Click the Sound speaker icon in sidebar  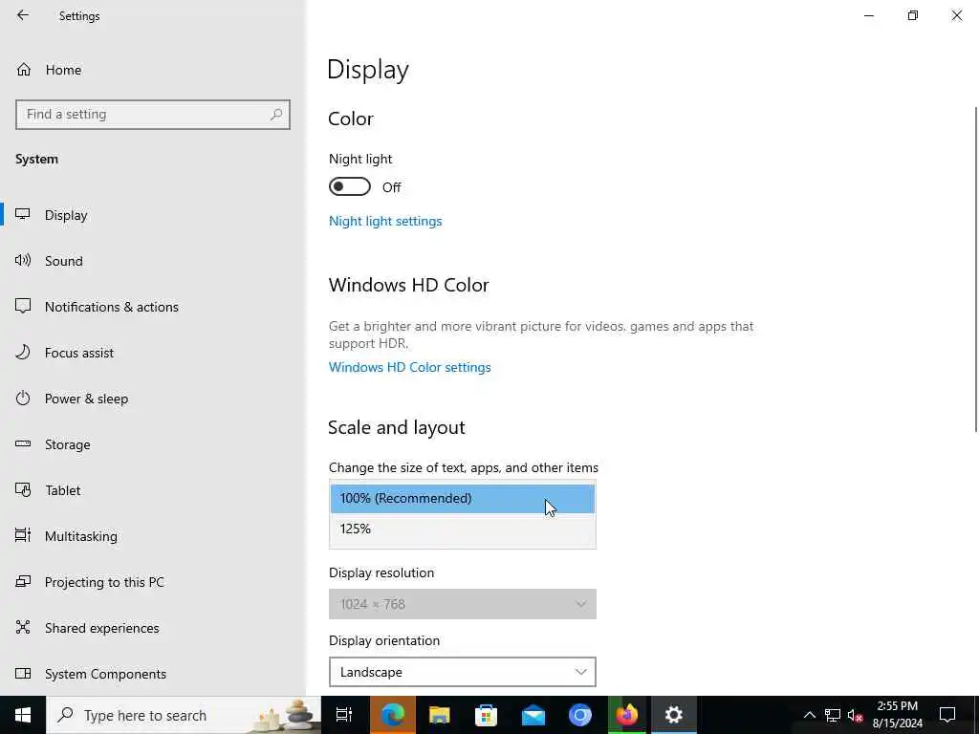[x=23, y=260]
